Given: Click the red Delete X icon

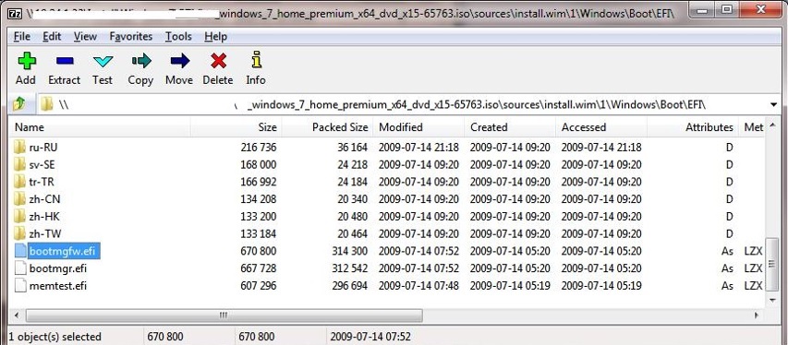Looking at the screenshot, I should click(218, 61).
